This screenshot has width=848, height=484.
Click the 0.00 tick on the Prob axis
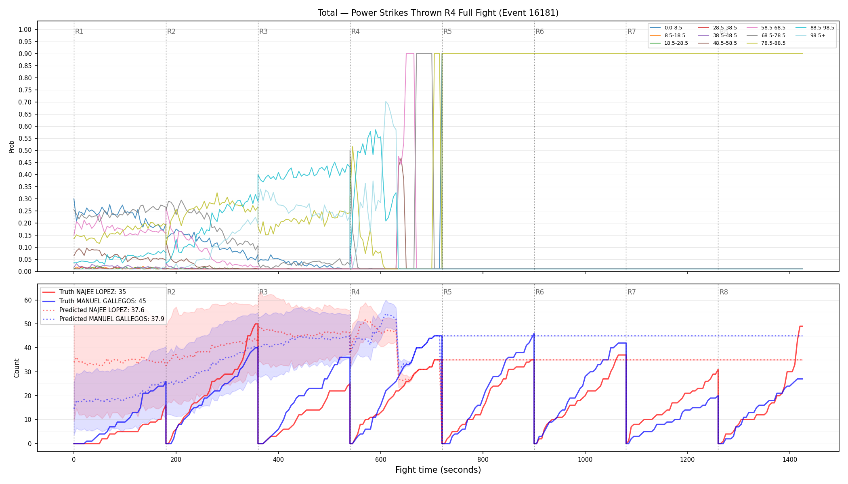pos(25,271)
